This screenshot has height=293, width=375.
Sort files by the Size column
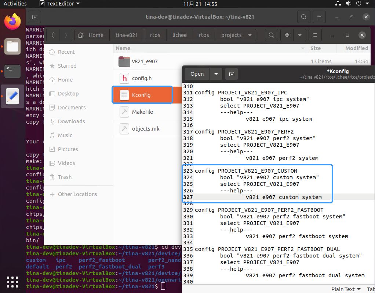coord(315,48)
